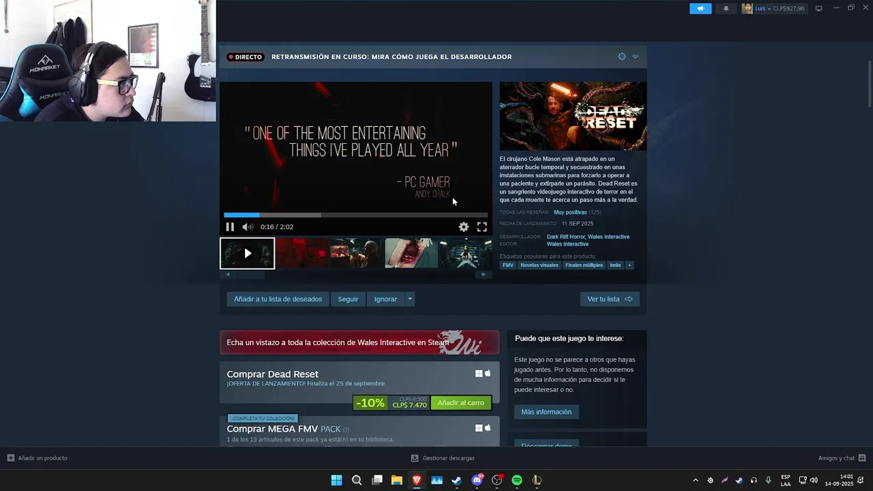873x491 pixels.
Task: Open clock showing 14:01
Action: click(840, 480)
